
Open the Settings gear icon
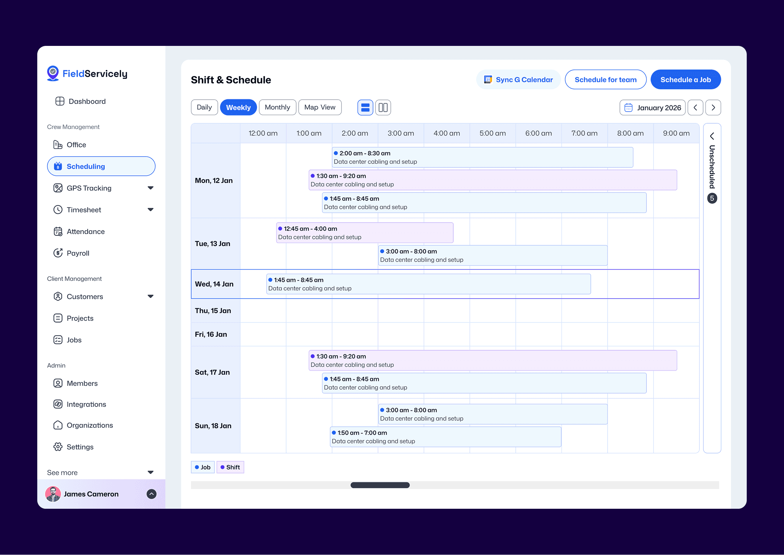pos(58,447)
